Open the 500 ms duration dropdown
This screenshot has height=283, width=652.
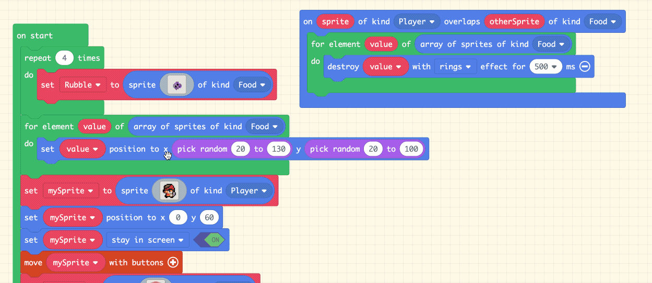pyautogui.click(x=546, y=66)
